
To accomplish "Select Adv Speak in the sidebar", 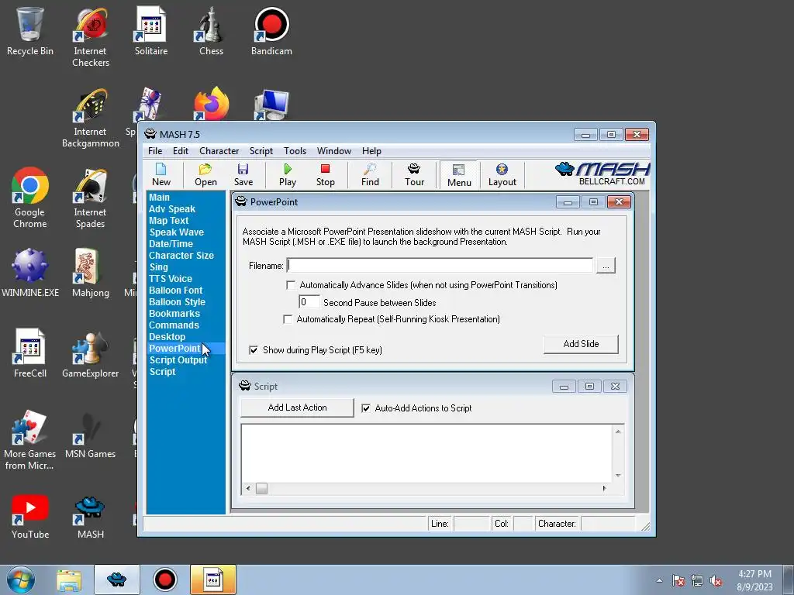I will tap(172, 209).
